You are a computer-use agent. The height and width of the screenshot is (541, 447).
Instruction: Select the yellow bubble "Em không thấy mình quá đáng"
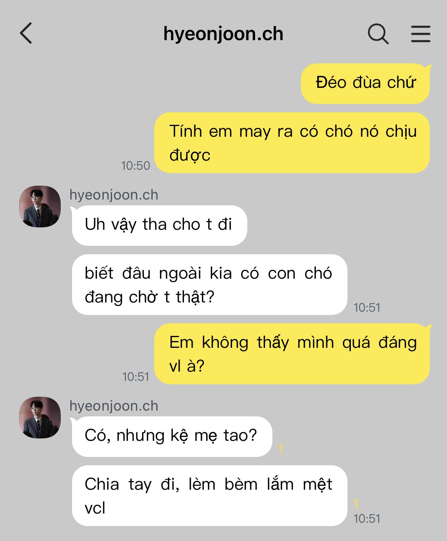[x=292, y=354]
